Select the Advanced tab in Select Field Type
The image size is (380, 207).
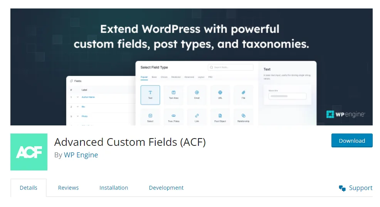pyautogui.click(x=189, y=77)
